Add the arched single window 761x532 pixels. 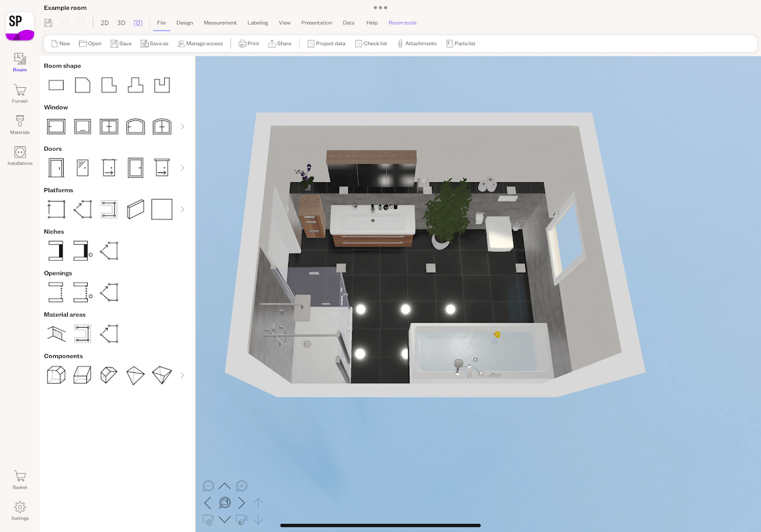click(x=136, y=127)
